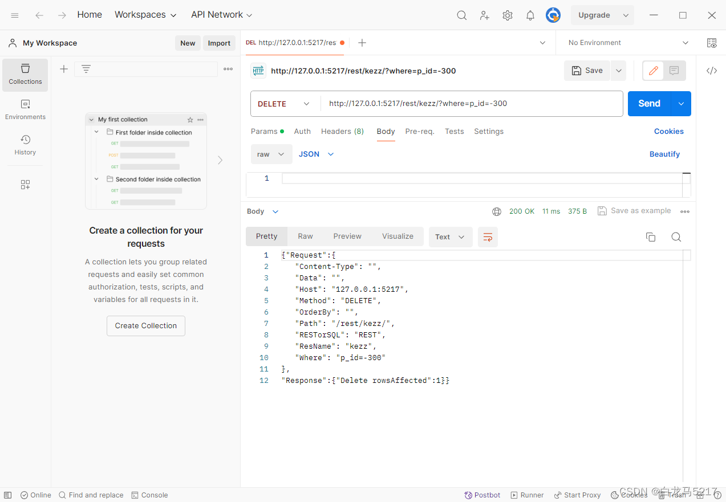Go to next onboarding slide chevron
Screen dimensions: 726x502
pos(220,161)
